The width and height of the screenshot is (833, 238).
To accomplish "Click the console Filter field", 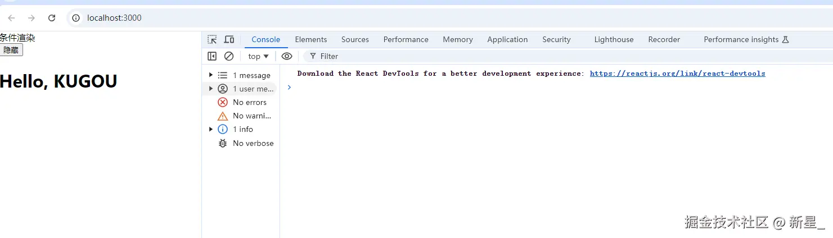I will (x=568, y=56).
